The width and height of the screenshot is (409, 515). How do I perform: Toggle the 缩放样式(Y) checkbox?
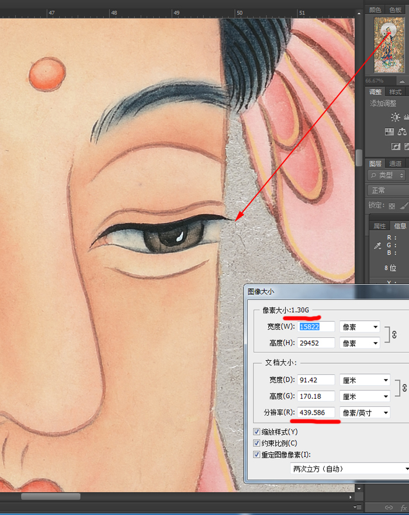pyautogui.click(x=257, y=431)
